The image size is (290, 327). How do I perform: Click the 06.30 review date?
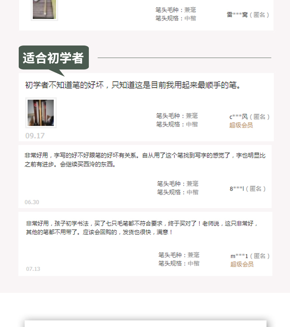(32, 202)
